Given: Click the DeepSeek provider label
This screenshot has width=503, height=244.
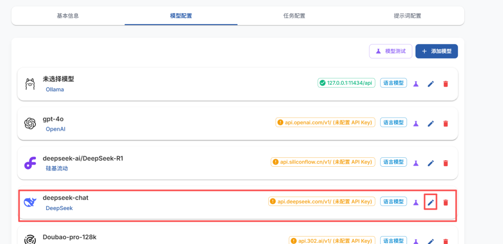Looking at the screenshot, I should (x=59, y=208).
